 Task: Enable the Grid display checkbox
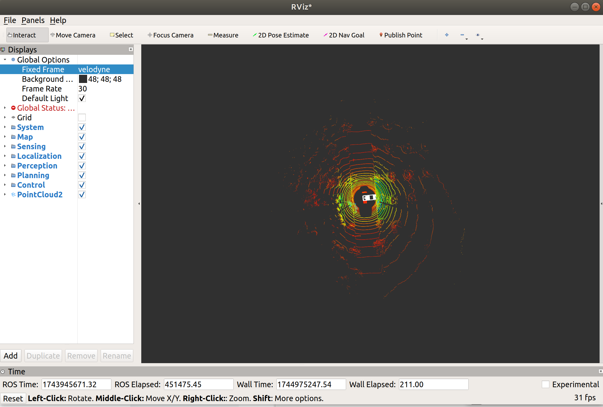tap(82, 117)
